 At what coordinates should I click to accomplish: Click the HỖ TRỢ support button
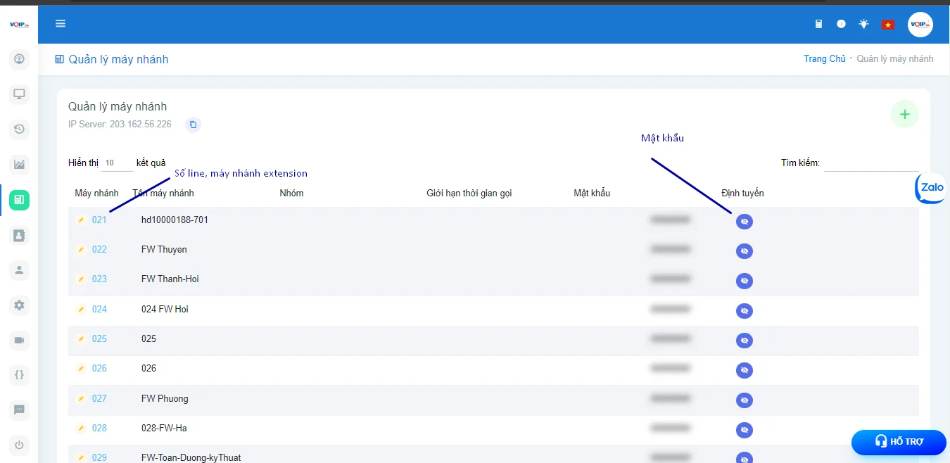click(x=899, y=442)
